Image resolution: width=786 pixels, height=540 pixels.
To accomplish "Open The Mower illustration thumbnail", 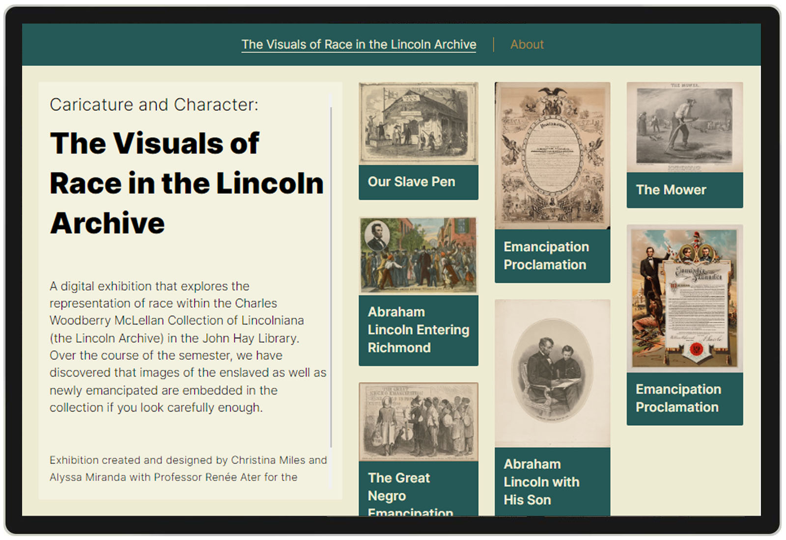I will pos(684,127).
